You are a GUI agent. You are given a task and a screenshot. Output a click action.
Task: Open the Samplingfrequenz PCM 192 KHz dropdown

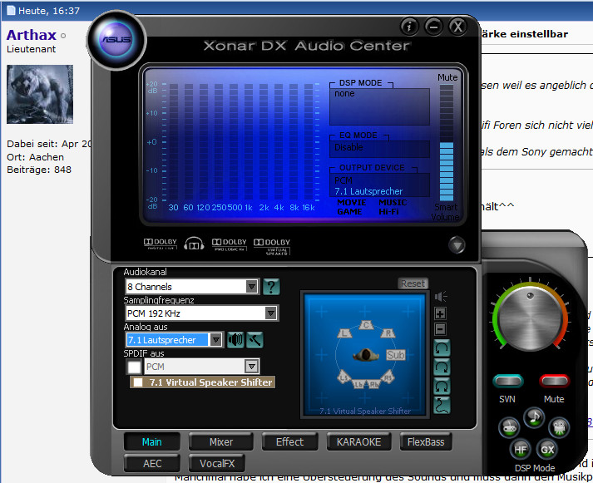tap(201, 313)
